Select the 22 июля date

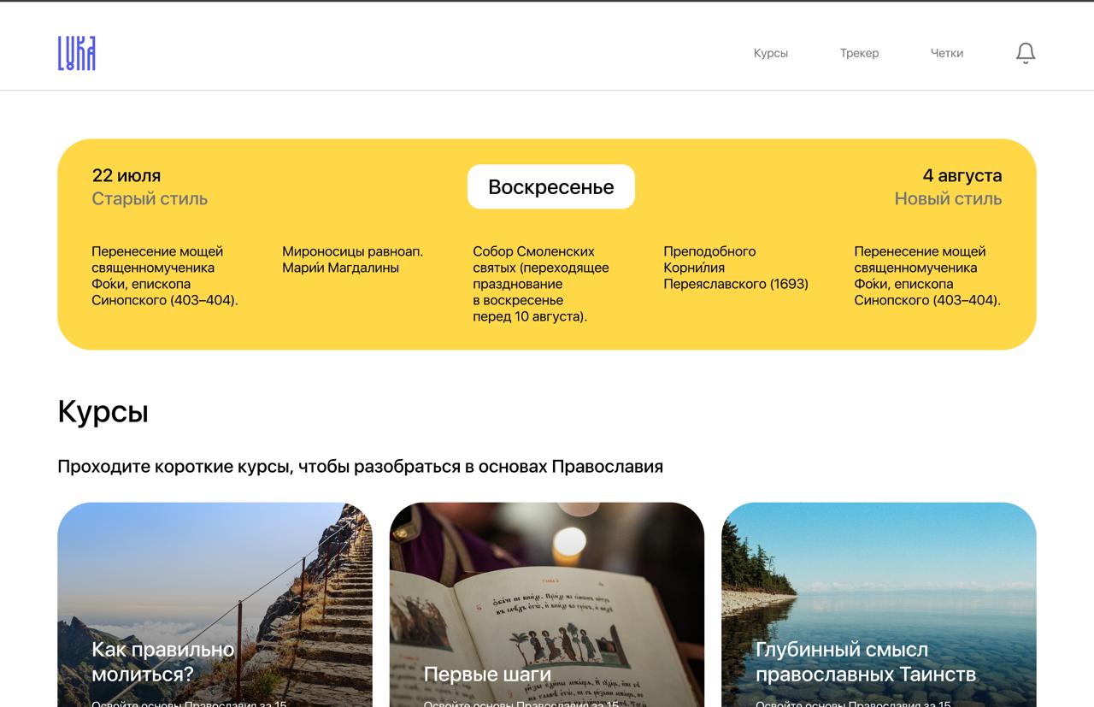pos(126,175)
